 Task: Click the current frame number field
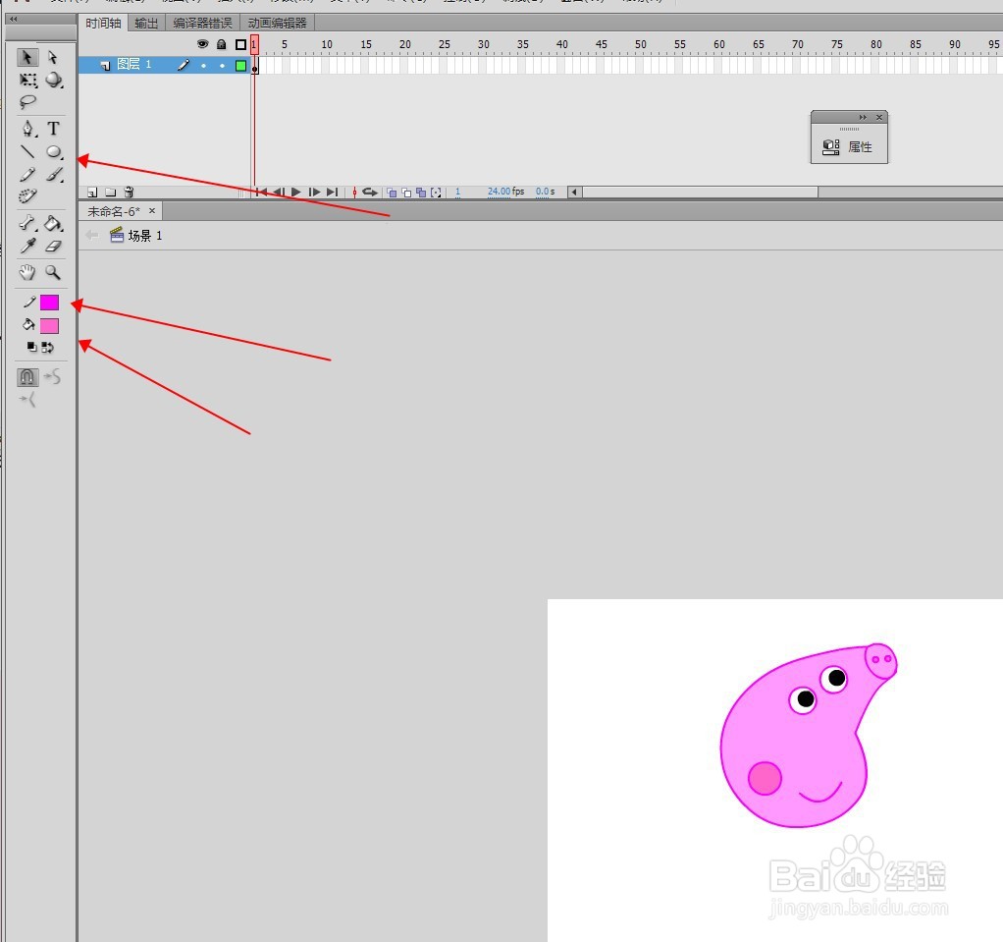coord(457,192)
